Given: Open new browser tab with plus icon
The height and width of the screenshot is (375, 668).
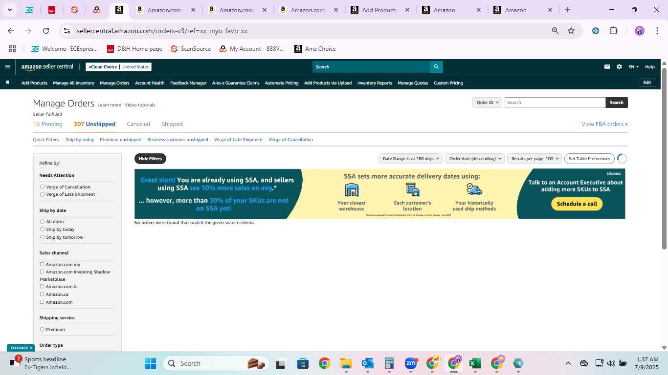Looking at the screenshot, I should tap(567, 10).
